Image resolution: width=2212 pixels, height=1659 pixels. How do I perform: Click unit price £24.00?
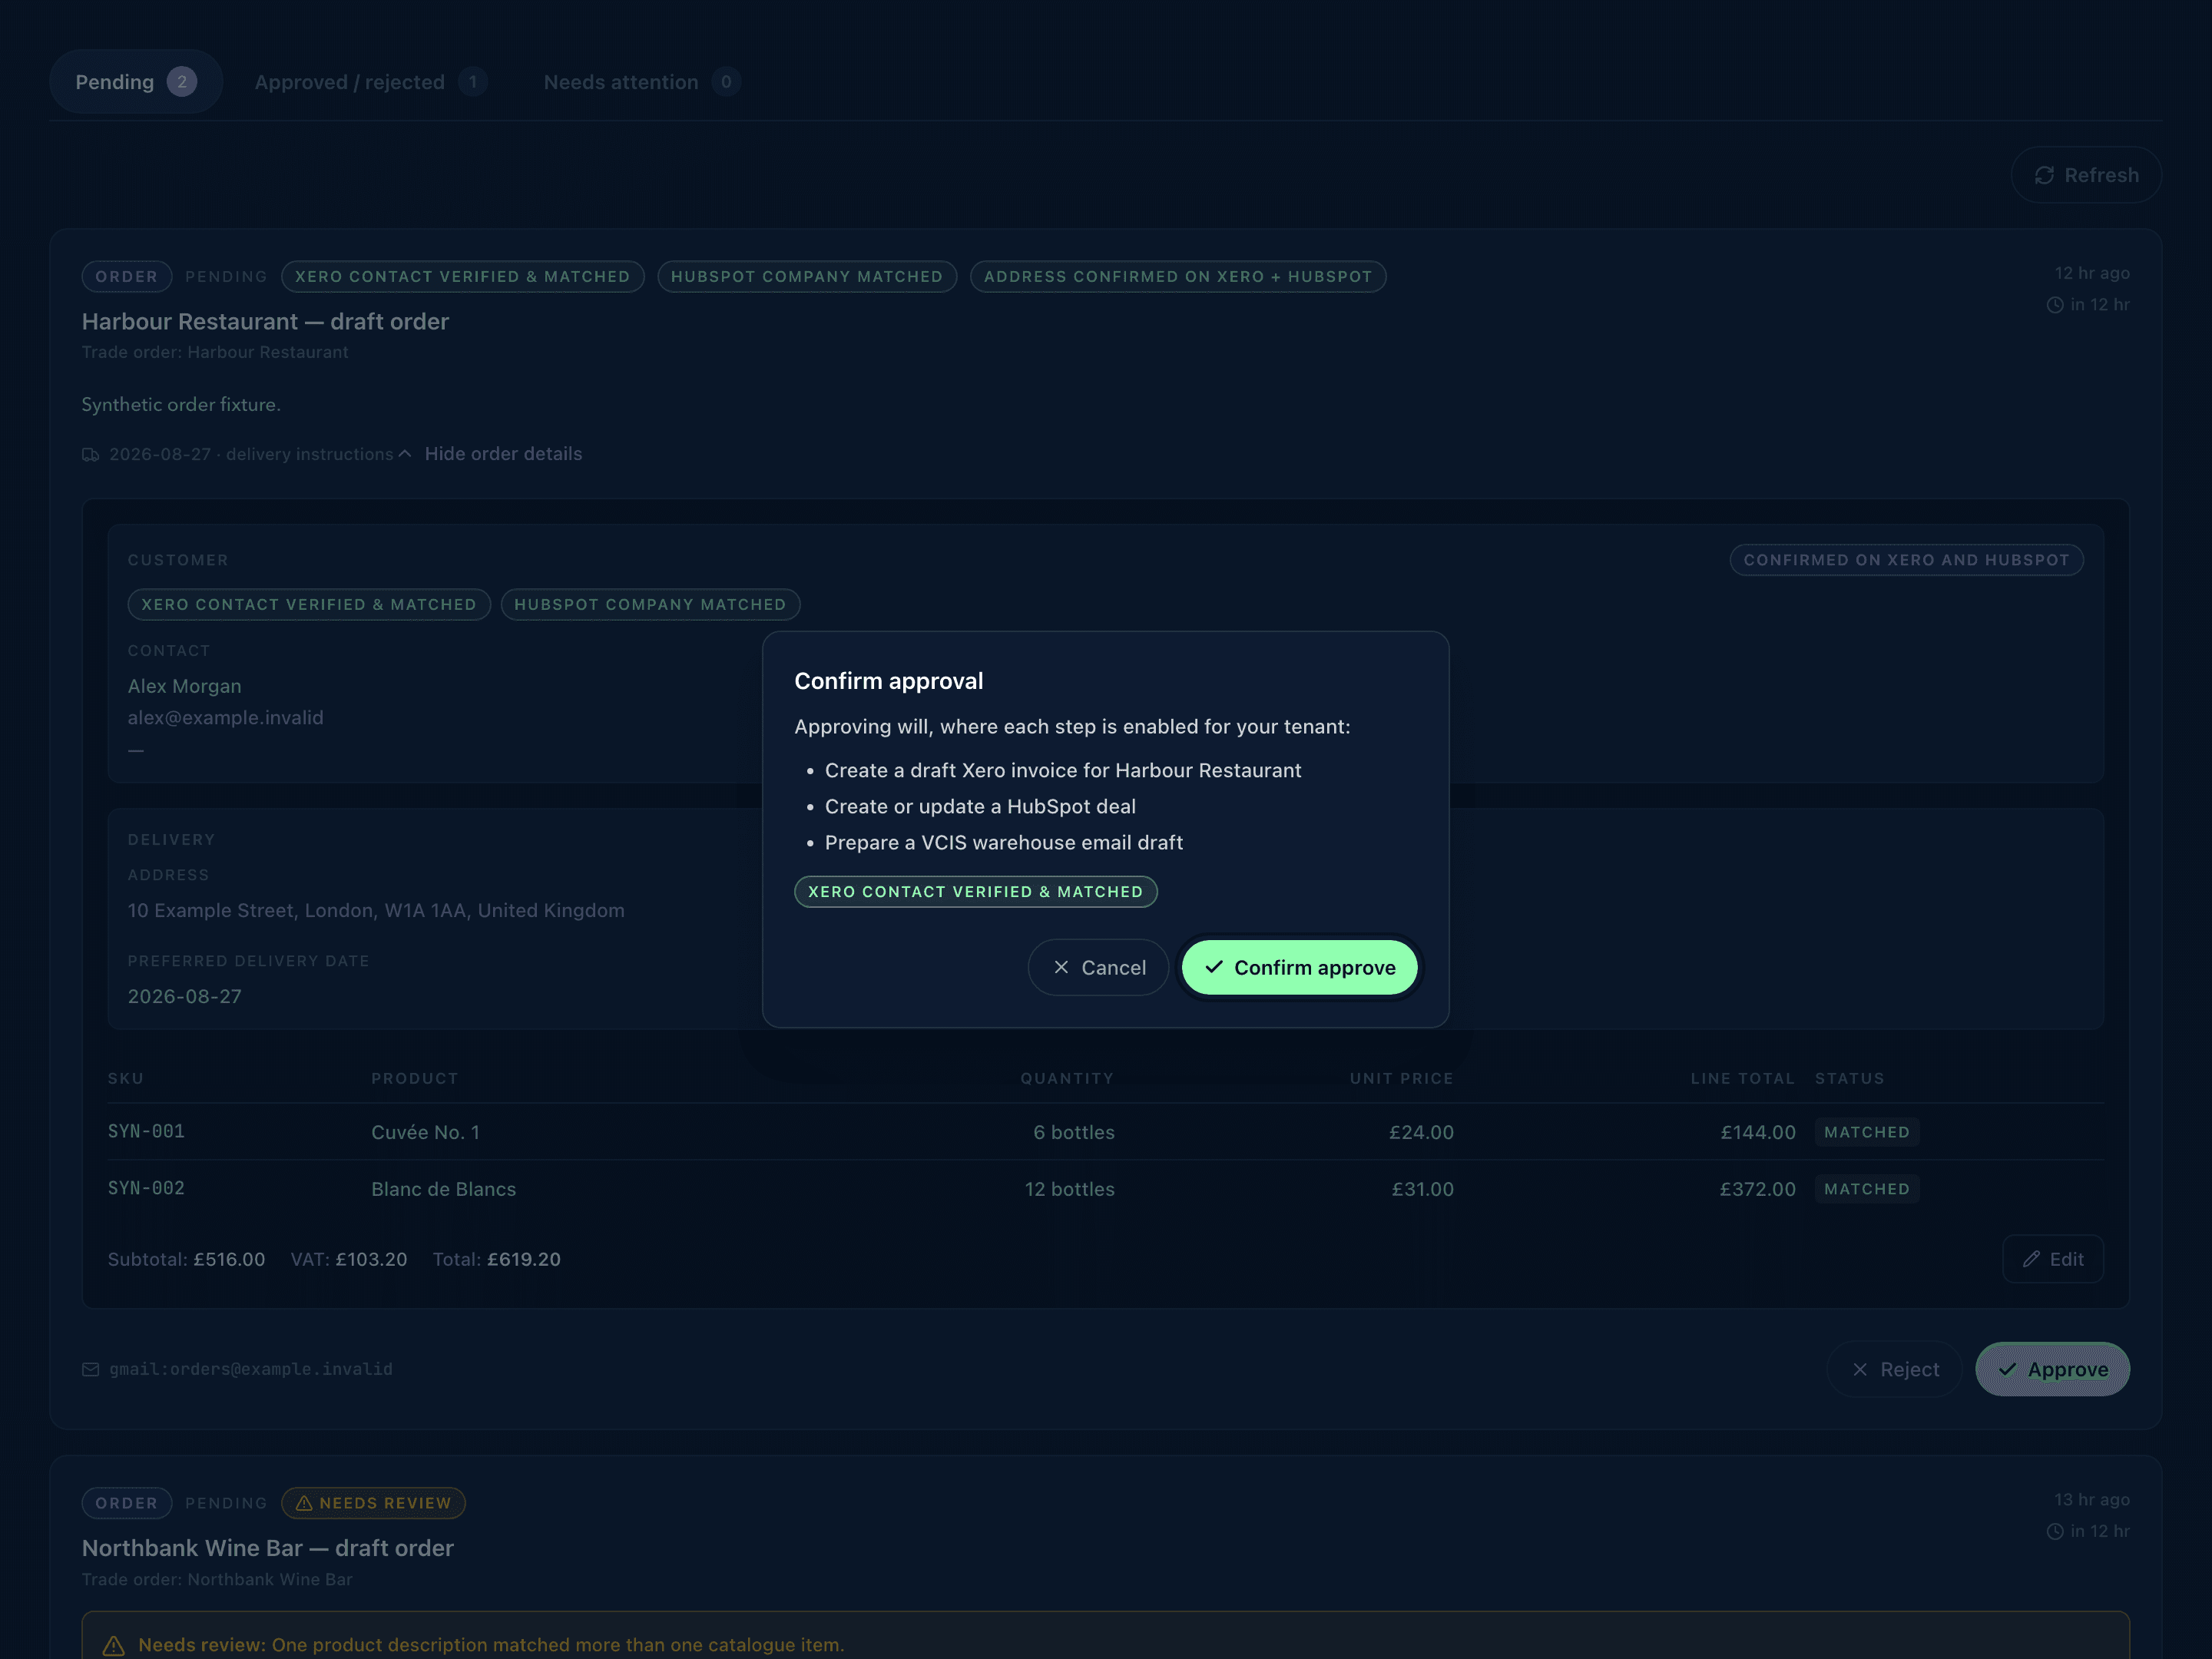(1421, 1132)
